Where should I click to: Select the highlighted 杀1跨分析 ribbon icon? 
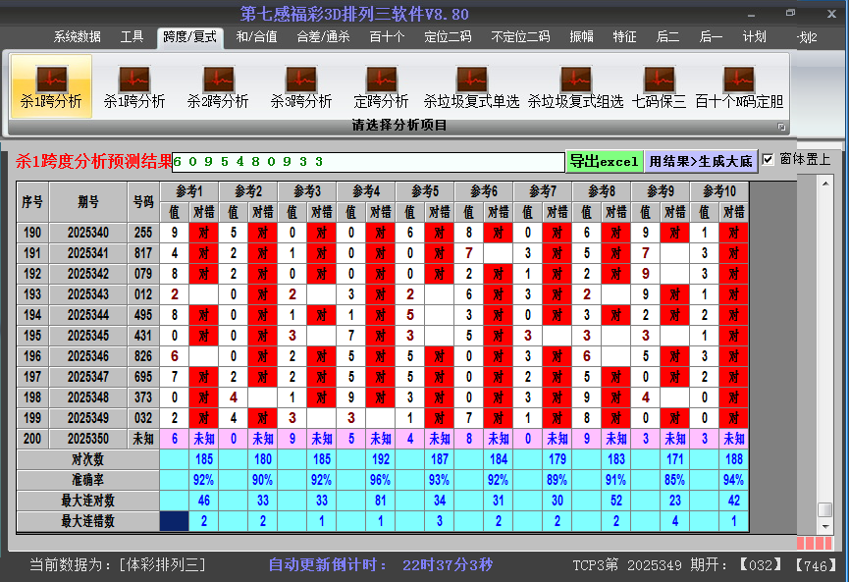(51, 85)
